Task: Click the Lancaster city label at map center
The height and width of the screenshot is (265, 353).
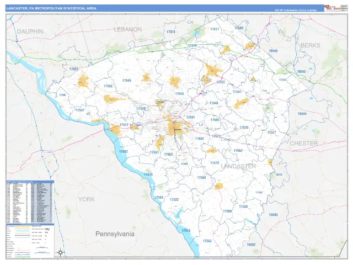Action: click(x=178, y=130)
